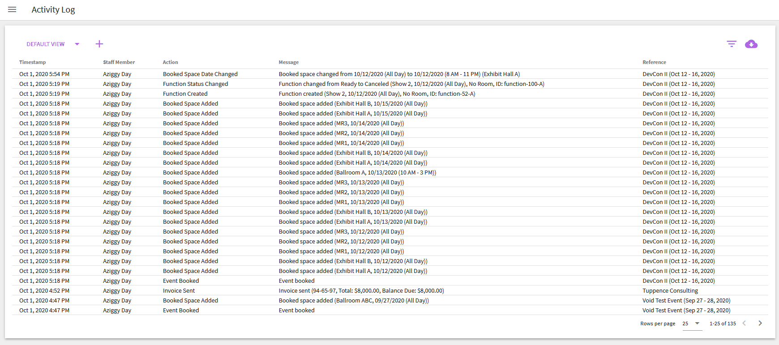This screenshot has height=345, width=779.
Task: Click Aziggy Day in the 5:54 PM row
Action: click(117, 74)
